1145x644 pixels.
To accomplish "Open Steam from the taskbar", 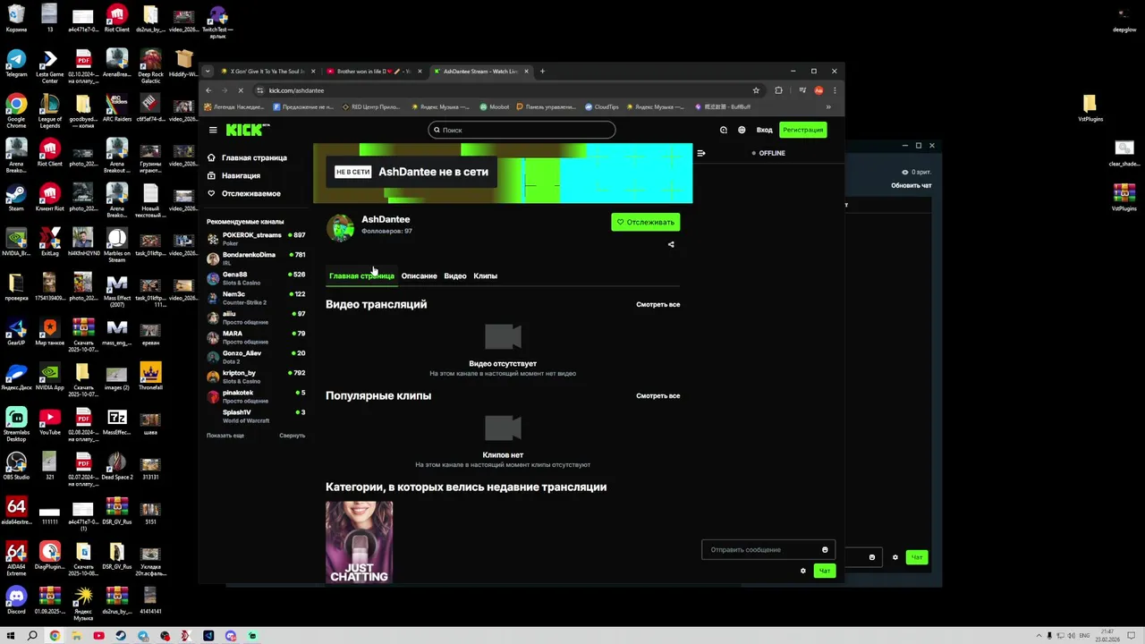I will pyautogui.click(x=121, y=636).
